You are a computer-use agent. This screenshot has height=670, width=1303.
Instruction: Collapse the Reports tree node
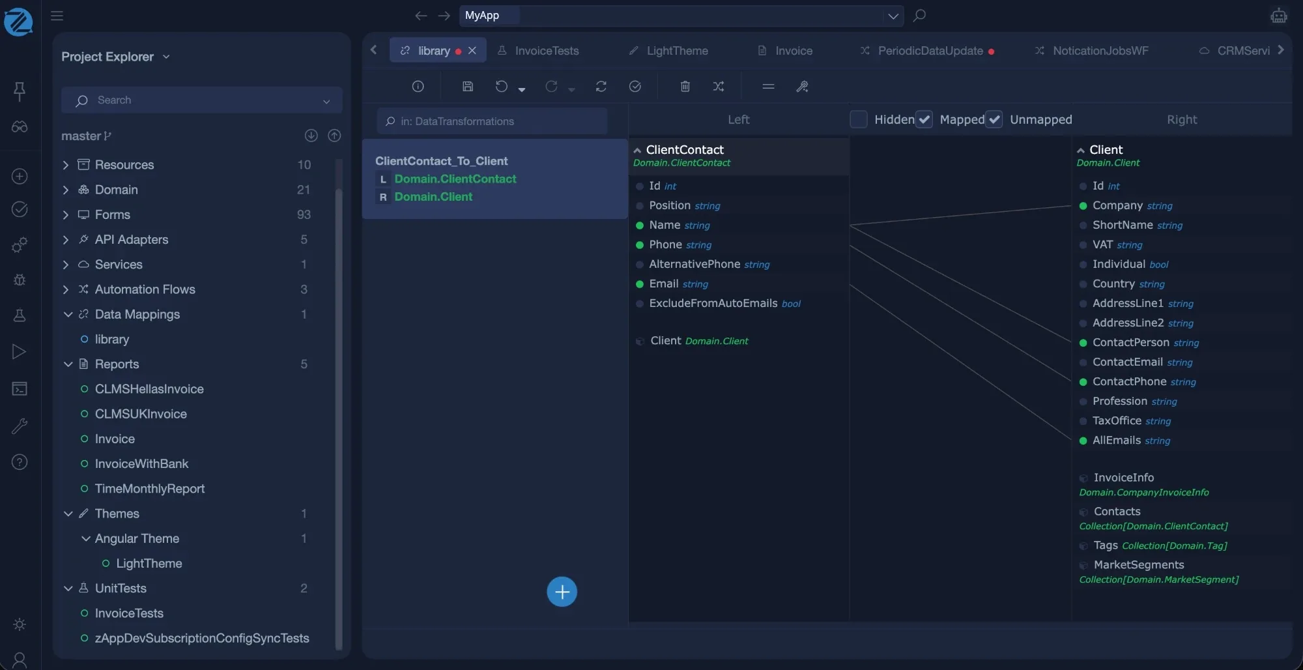click(x=68, y=364)
